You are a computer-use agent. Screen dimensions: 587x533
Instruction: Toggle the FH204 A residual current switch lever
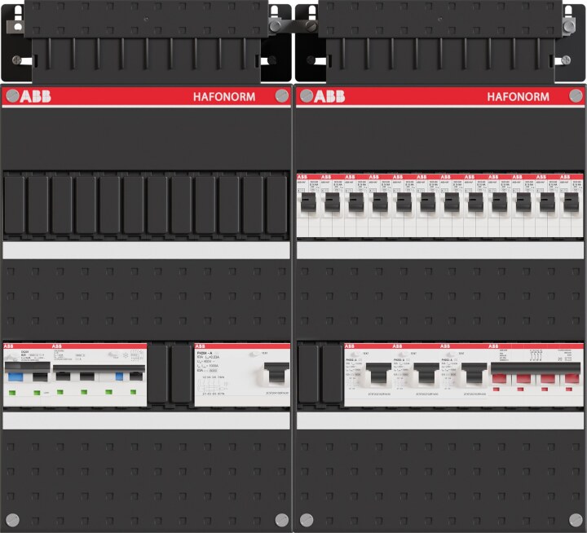click(277, 372)
